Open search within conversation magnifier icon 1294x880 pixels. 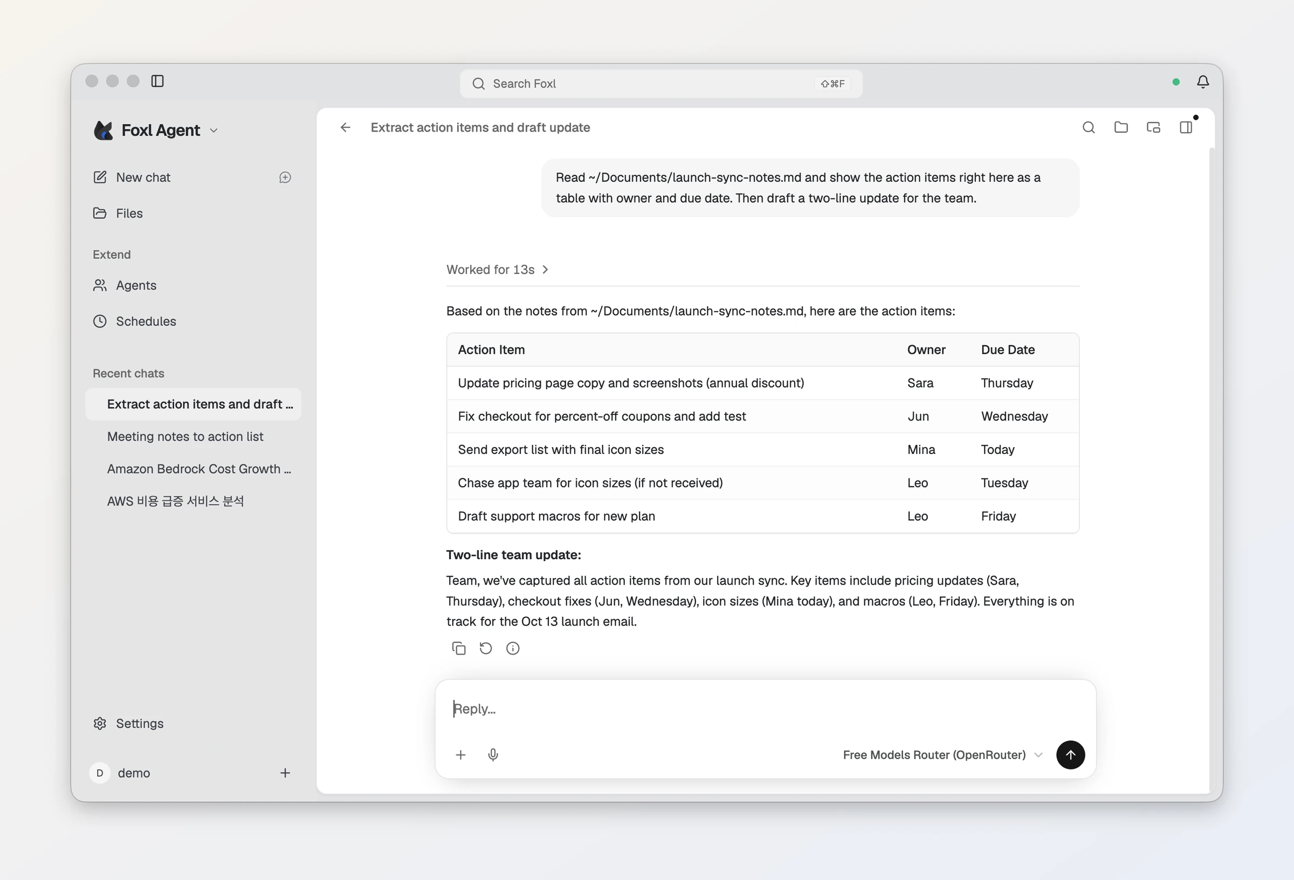pyautogui.click(x=1089, y=128)
